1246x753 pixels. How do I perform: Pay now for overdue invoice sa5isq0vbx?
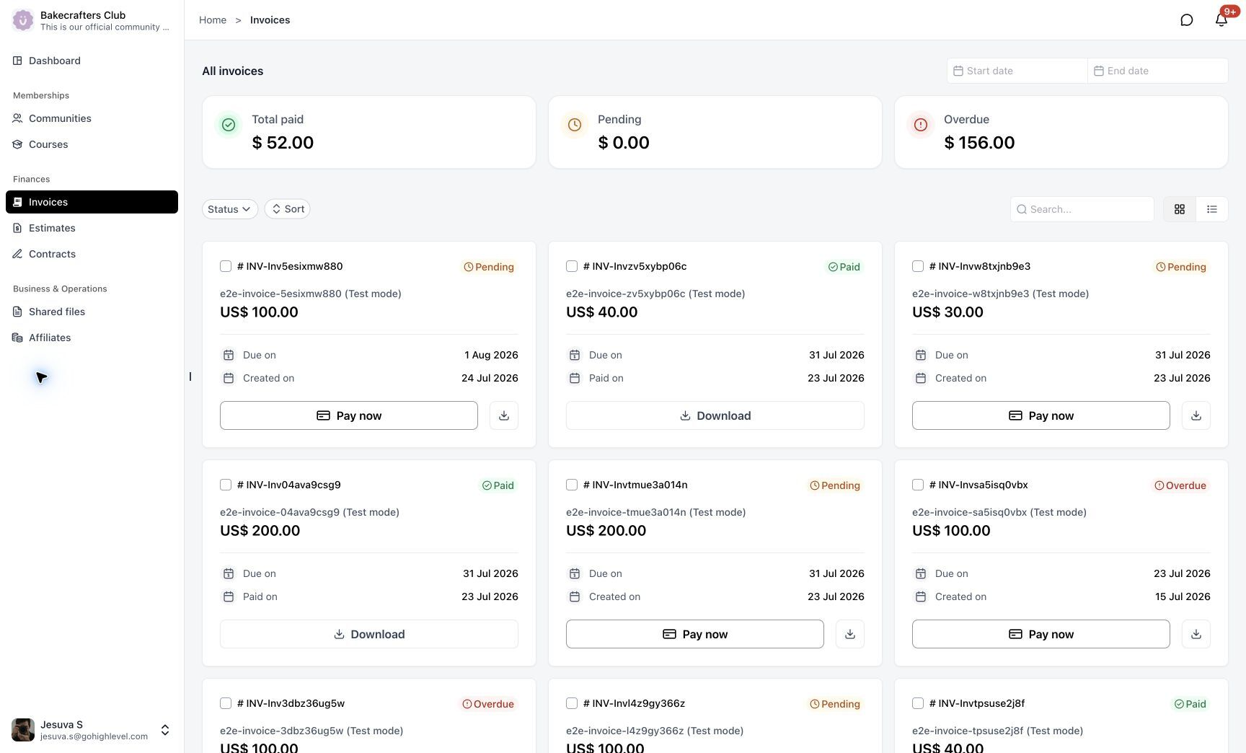[x=1041, y=634]
